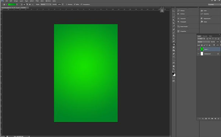
Task: Toggle Background layer visibility
Action: [x=198, y=54]
